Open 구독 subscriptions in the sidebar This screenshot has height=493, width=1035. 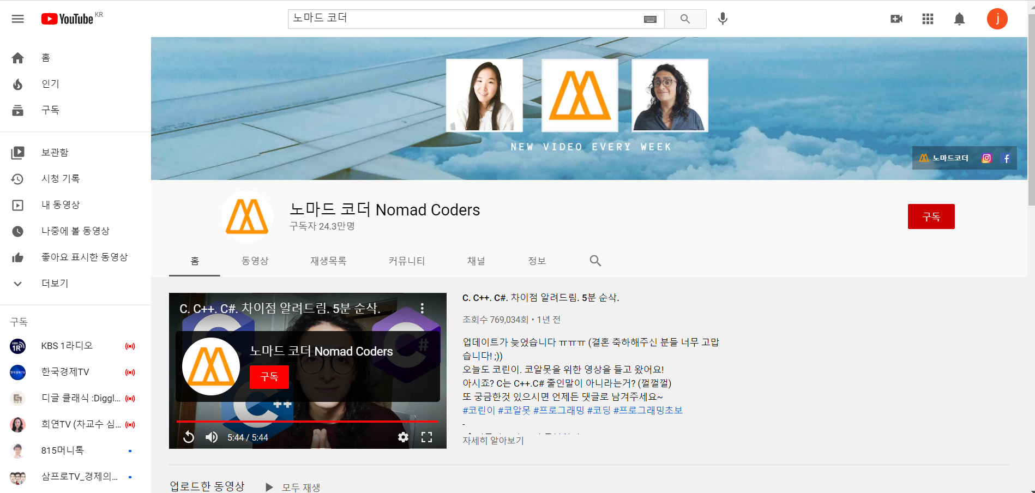click(x=75, y=110)
